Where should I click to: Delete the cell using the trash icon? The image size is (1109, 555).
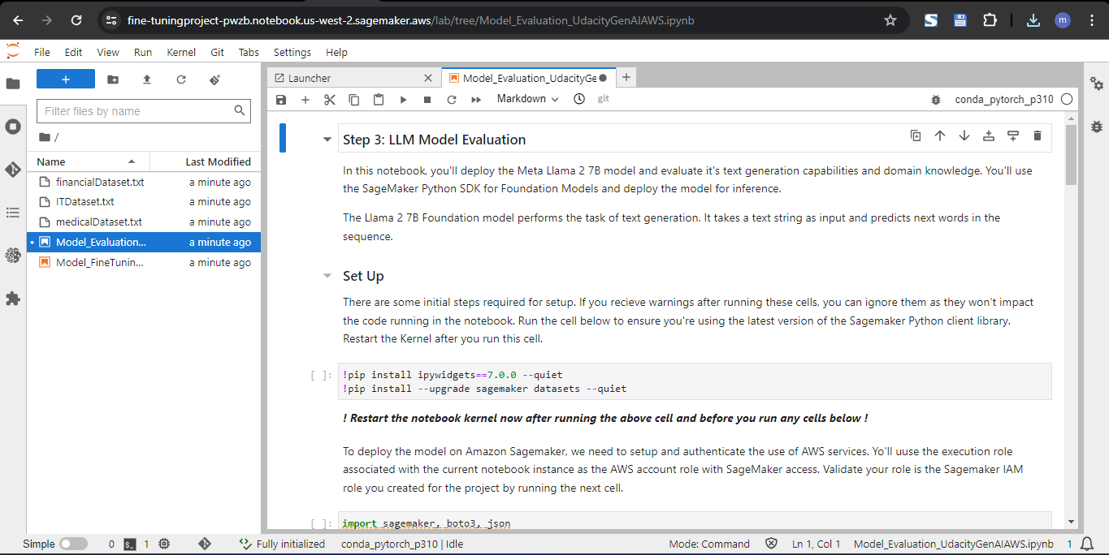pos(1038,136)
